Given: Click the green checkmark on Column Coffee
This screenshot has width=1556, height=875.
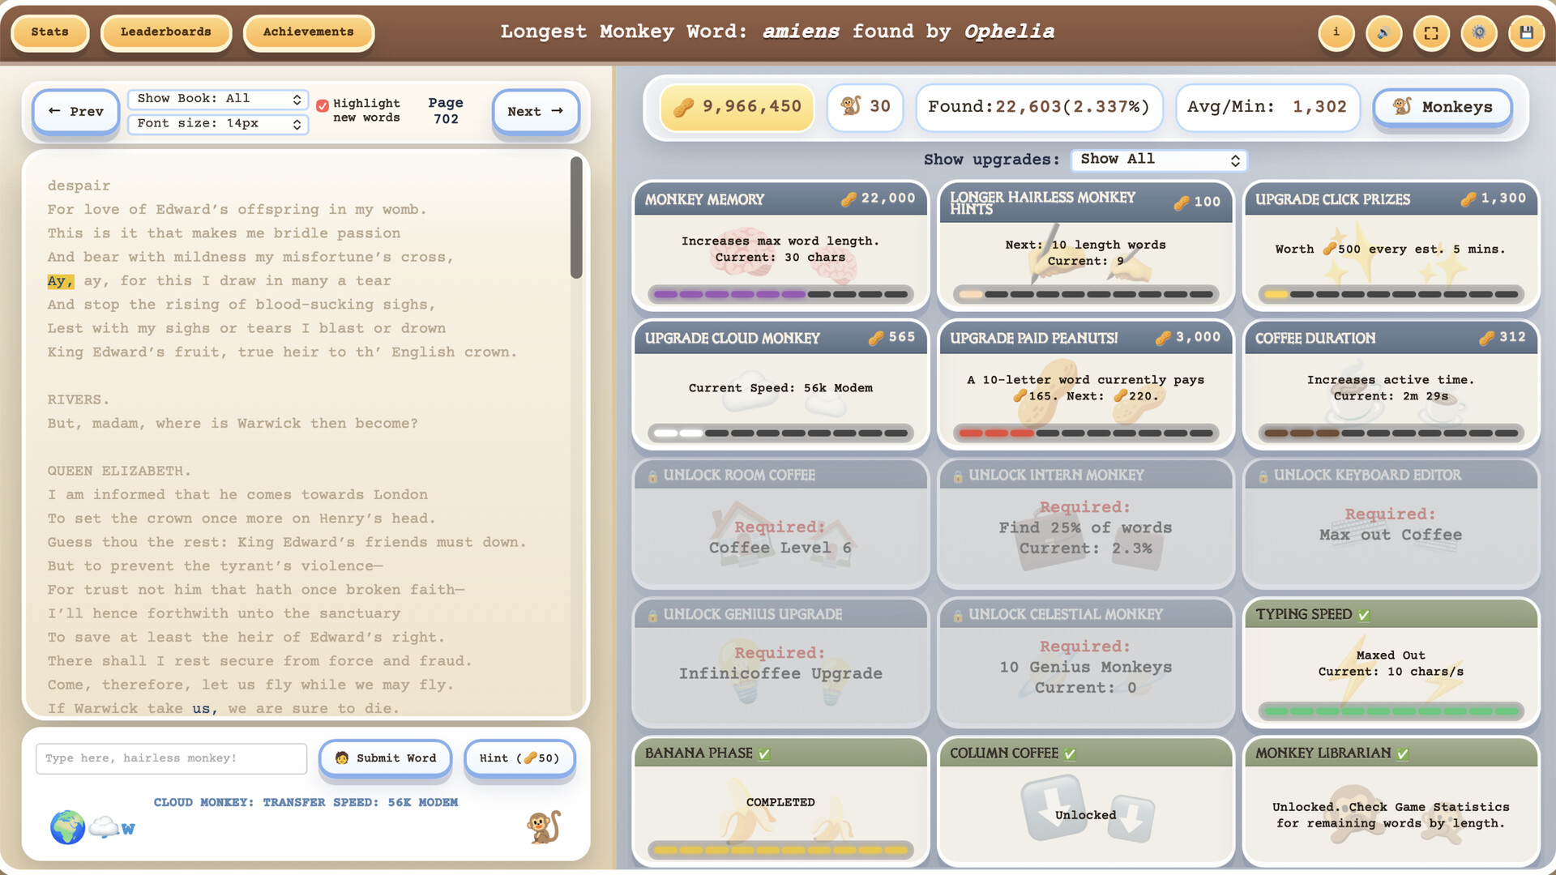Looking at the screenshot, I should [x=1070, y=754].
